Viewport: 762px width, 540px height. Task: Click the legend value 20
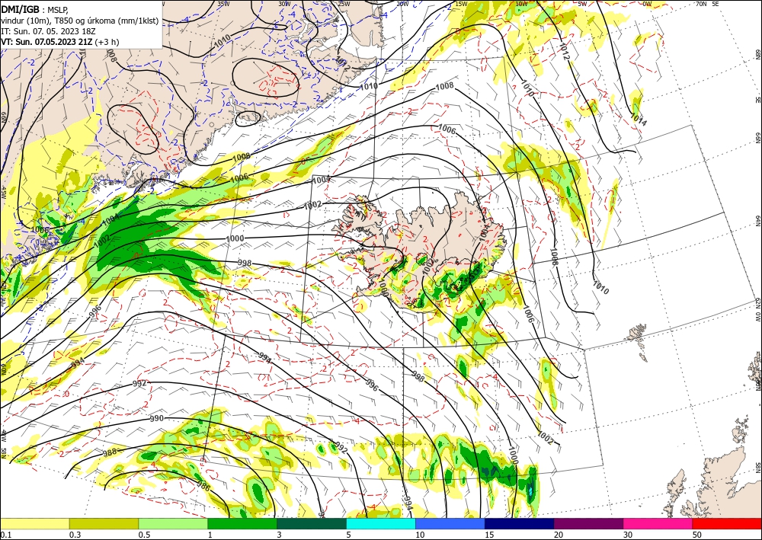559,535
